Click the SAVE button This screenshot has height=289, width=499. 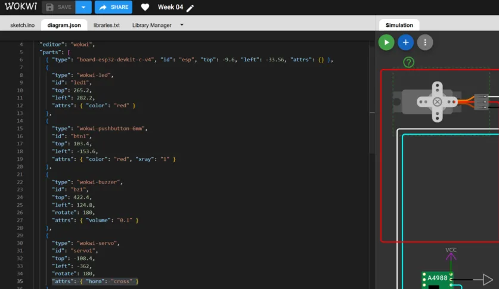click(x=58, y=7)
